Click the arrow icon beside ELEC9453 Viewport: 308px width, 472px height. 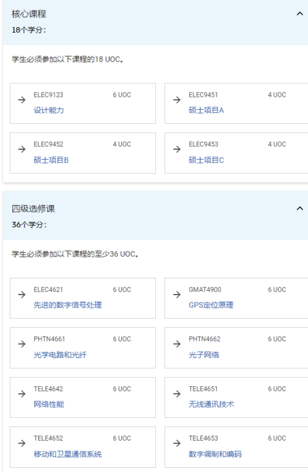click(177, 149)
